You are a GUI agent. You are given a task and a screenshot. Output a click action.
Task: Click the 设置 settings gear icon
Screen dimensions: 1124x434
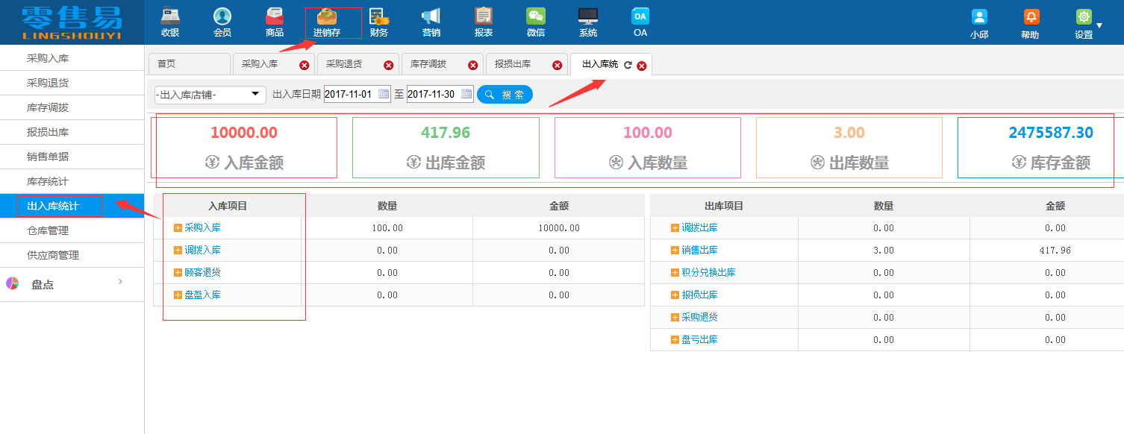pos(1083,16)
